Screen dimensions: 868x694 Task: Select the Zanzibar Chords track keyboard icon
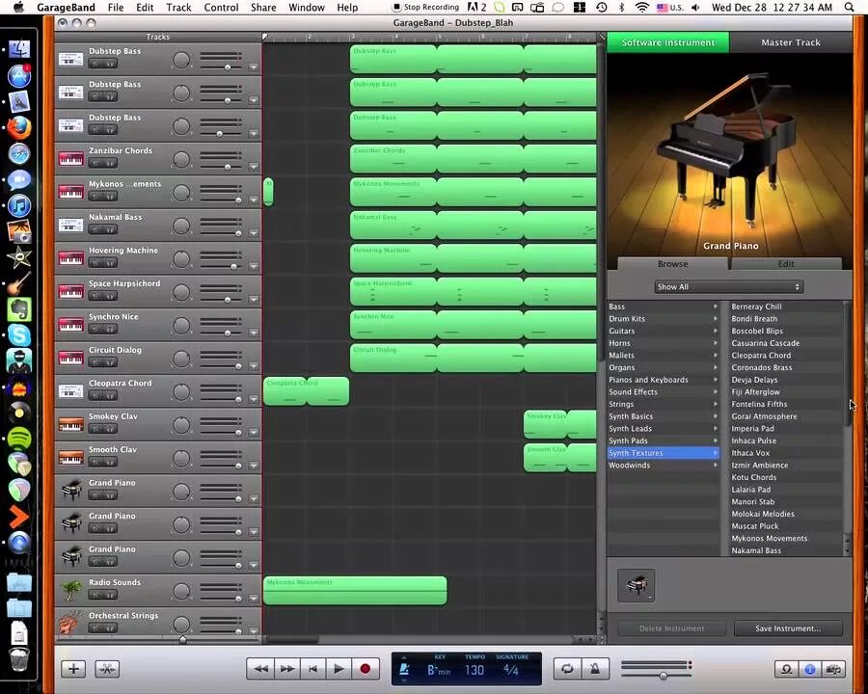[x=70, y=159]
